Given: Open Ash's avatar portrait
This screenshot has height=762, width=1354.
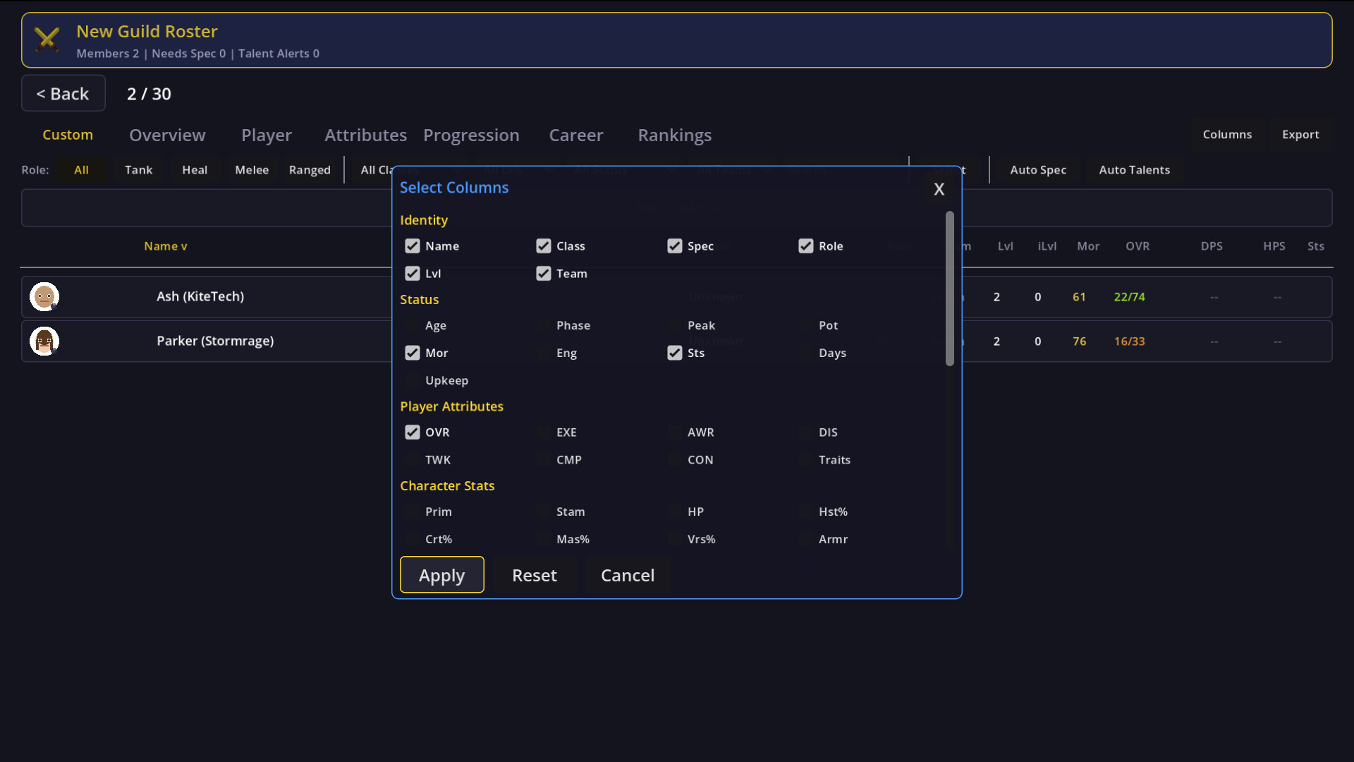Looking at the screenshot, I should point(44,296).
